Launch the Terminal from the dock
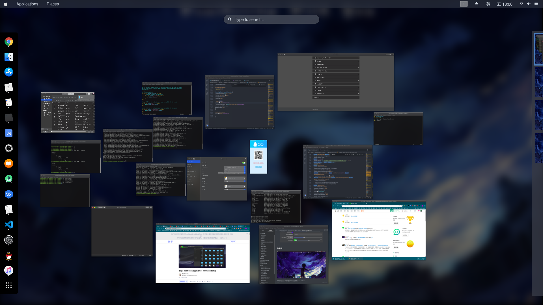543x305 pixels. (x=9, y=118)
